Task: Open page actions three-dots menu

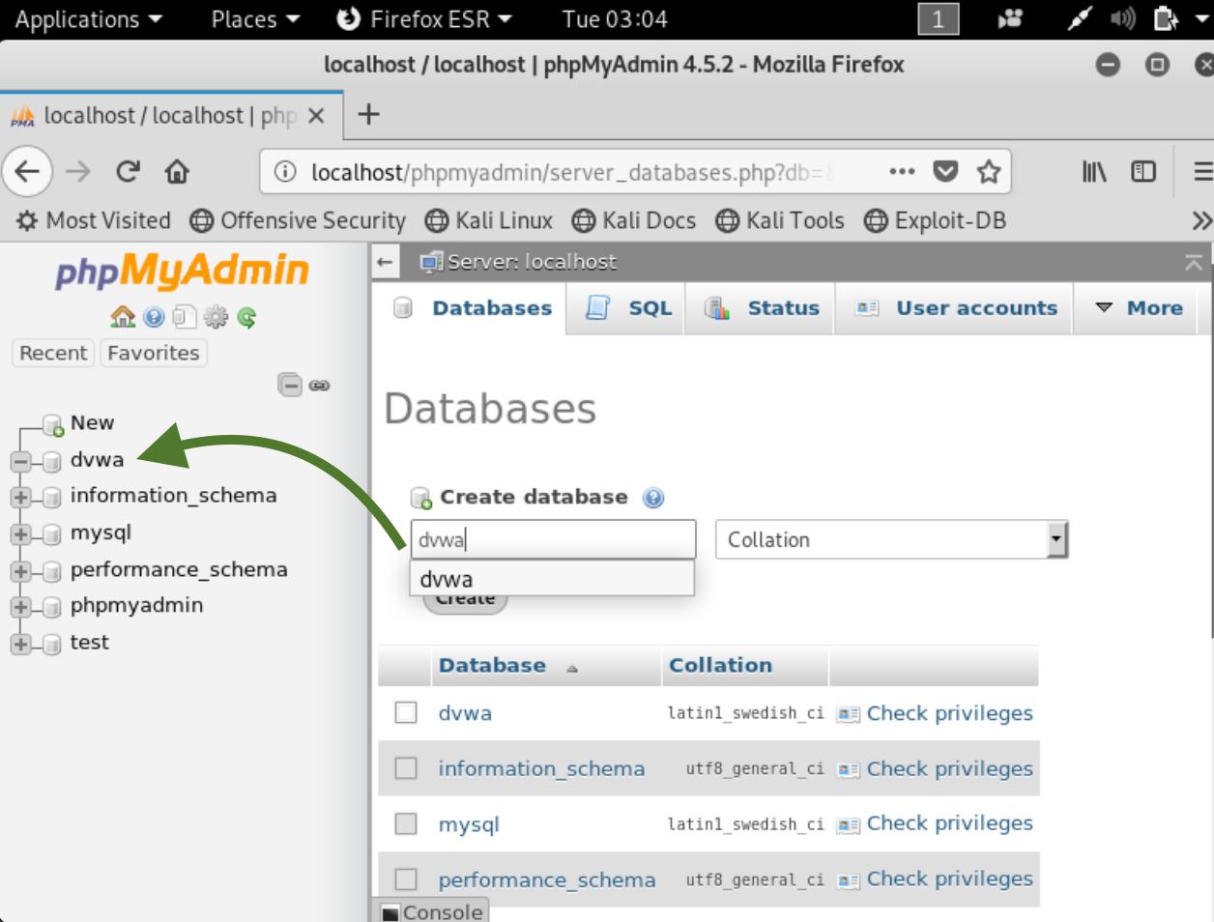Action: coord(902,172)
